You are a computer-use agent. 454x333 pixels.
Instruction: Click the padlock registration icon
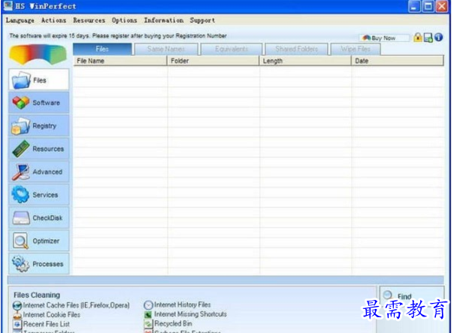[x=418, y=38]
